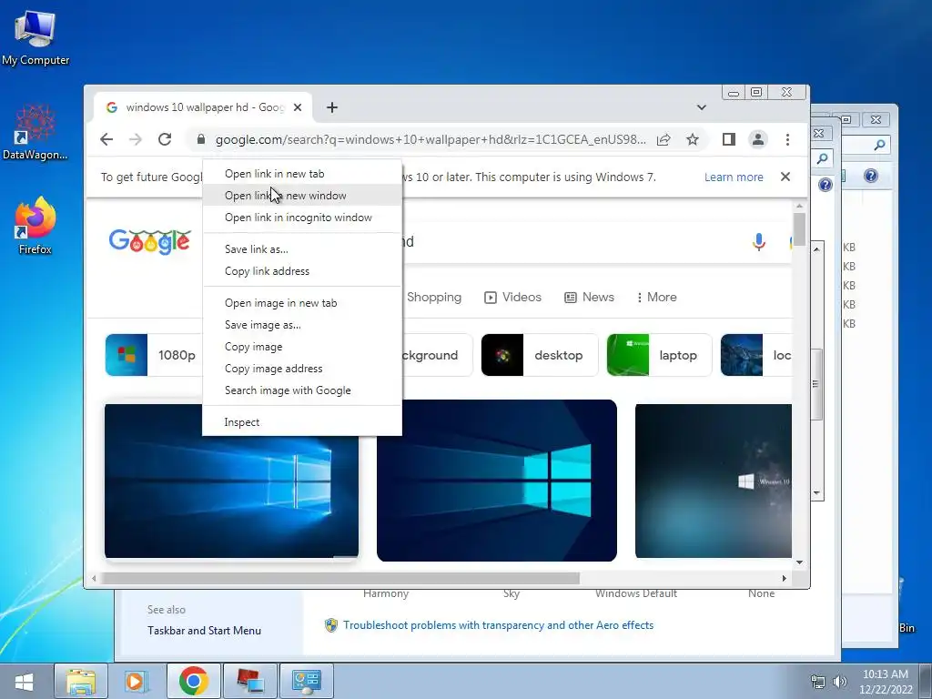Viewport: 932px width, 699px height.
Task: Close the windows 10 wallpaper hd tab
Action: [x=298, y=107]
